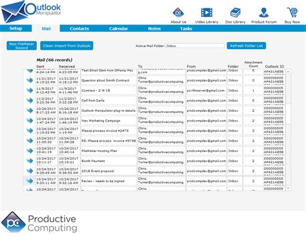This screenshot has height=234, width=306.
Task: Click arrow icon for Review - needs to be signed
Action: pyautogui.click(x=30, y=181)
